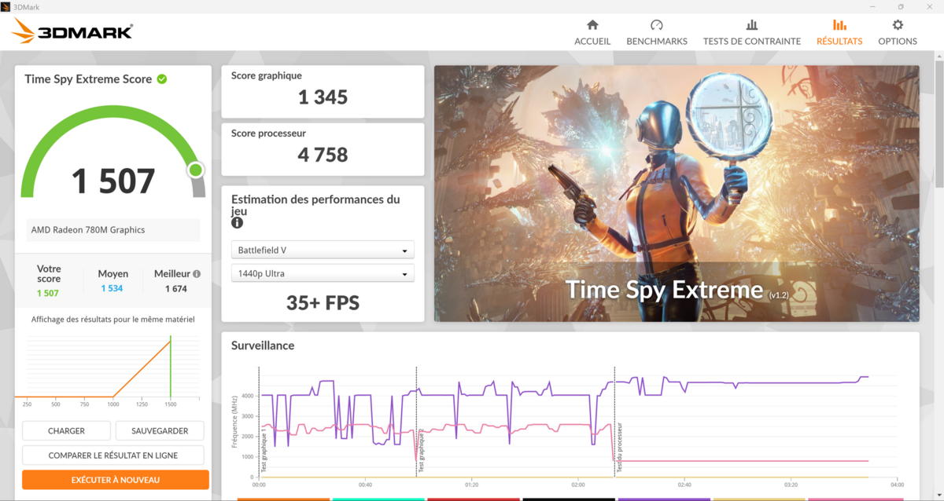Open game performance estimation info icon

point(237,223)
